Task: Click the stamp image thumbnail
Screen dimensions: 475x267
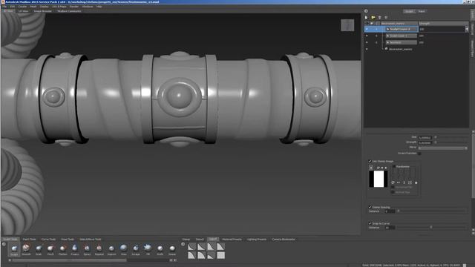Action: click(379, 179)
